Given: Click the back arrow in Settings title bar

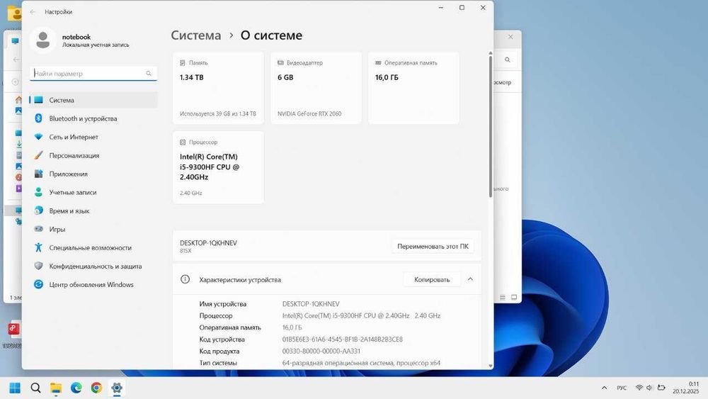Looking at the screenshot, I should (x=33, y=12).
